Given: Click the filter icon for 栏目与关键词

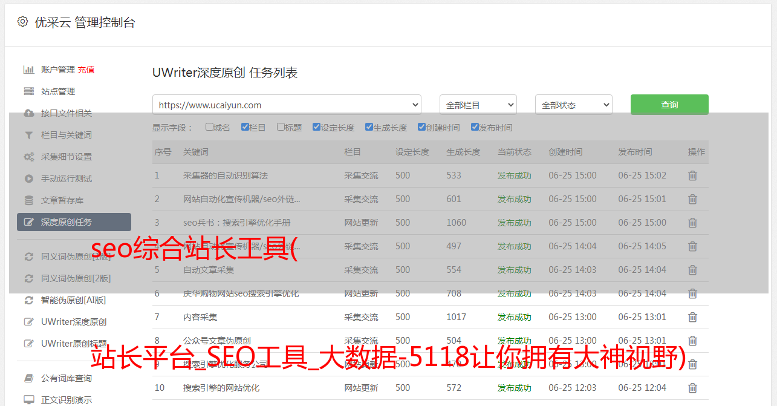Looking at the screenshot, I should point(28,135).
